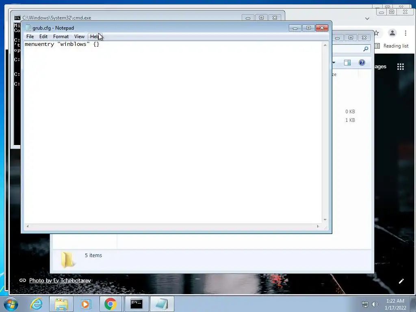Minimize the cmd.exe window
Image resolution: width=416 pixels, height=312 pixels.
click(x=248, y=18)
